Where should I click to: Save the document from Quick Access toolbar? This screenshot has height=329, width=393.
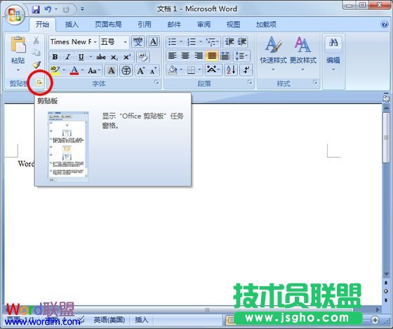coord(36,10)
